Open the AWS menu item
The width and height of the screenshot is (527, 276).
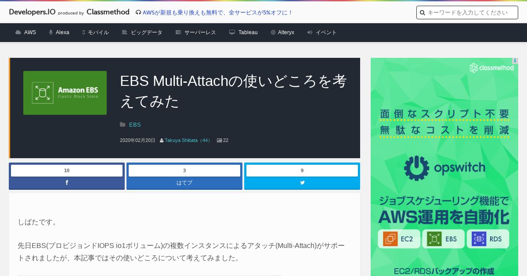30,32
